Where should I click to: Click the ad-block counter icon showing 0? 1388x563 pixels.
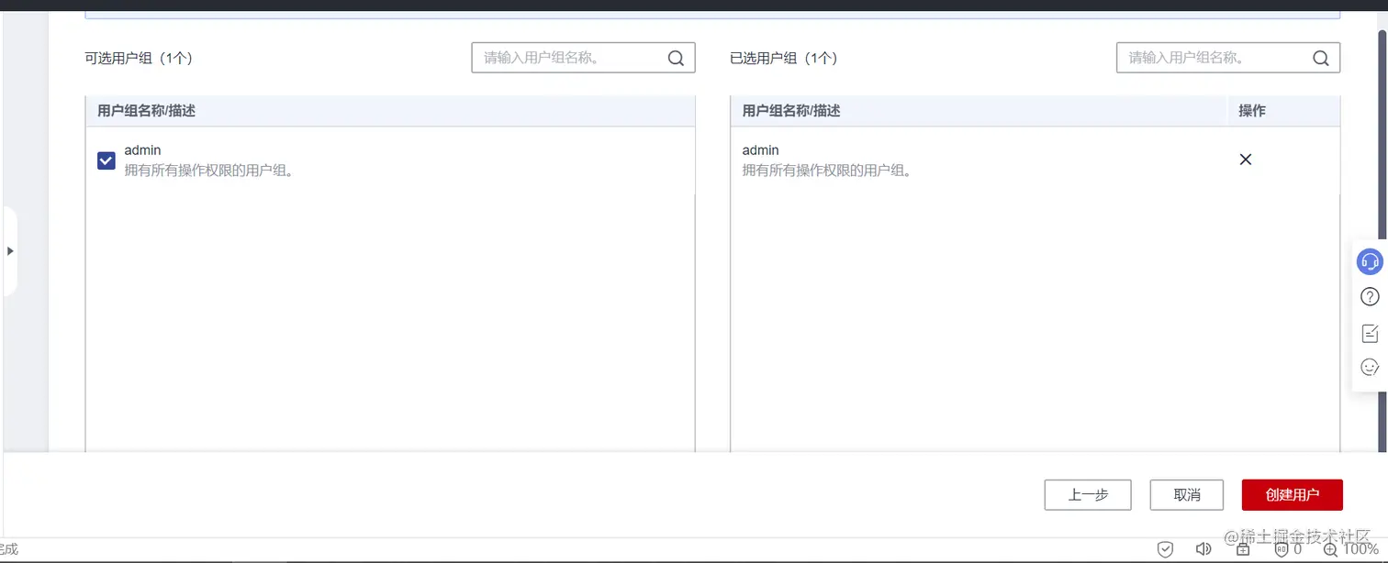[1288, 549]
